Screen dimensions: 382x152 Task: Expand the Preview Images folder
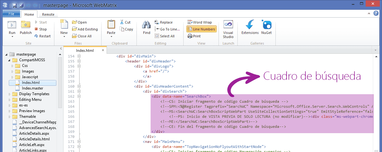[10, 111]
